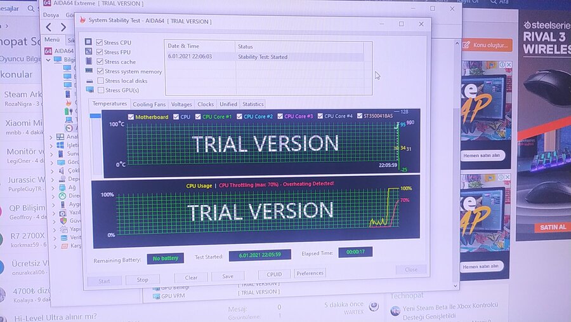Screen dimensions: 571x322
Task: Expand the İşleti… tree node
Action: [x=51, y=146]
